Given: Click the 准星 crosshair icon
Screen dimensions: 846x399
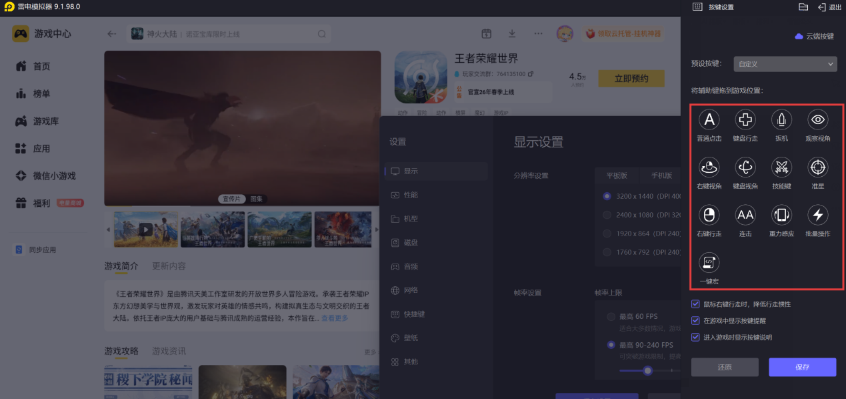Looking at the screenshot, I should coord(818,167).
